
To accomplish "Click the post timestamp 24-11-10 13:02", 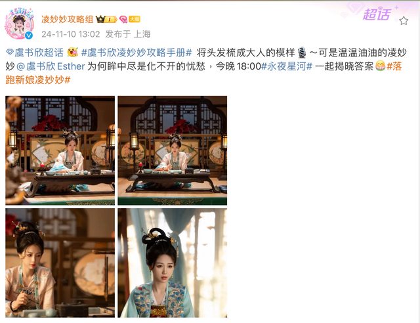I will pos(71,34).
